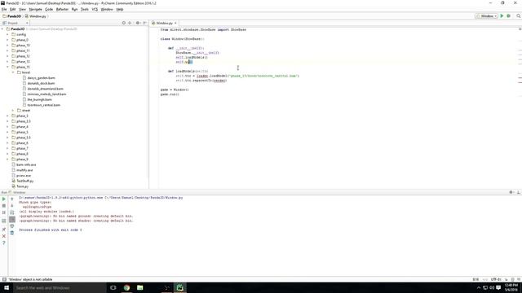Screen dimensions: 522x293
Task: Select daisys_garden.bam file
Action: click(41, 78)
